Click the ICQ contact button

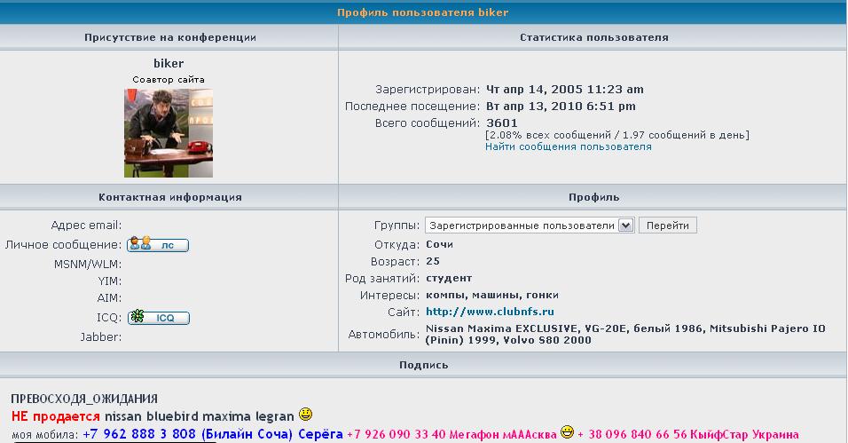coord(158,317)
